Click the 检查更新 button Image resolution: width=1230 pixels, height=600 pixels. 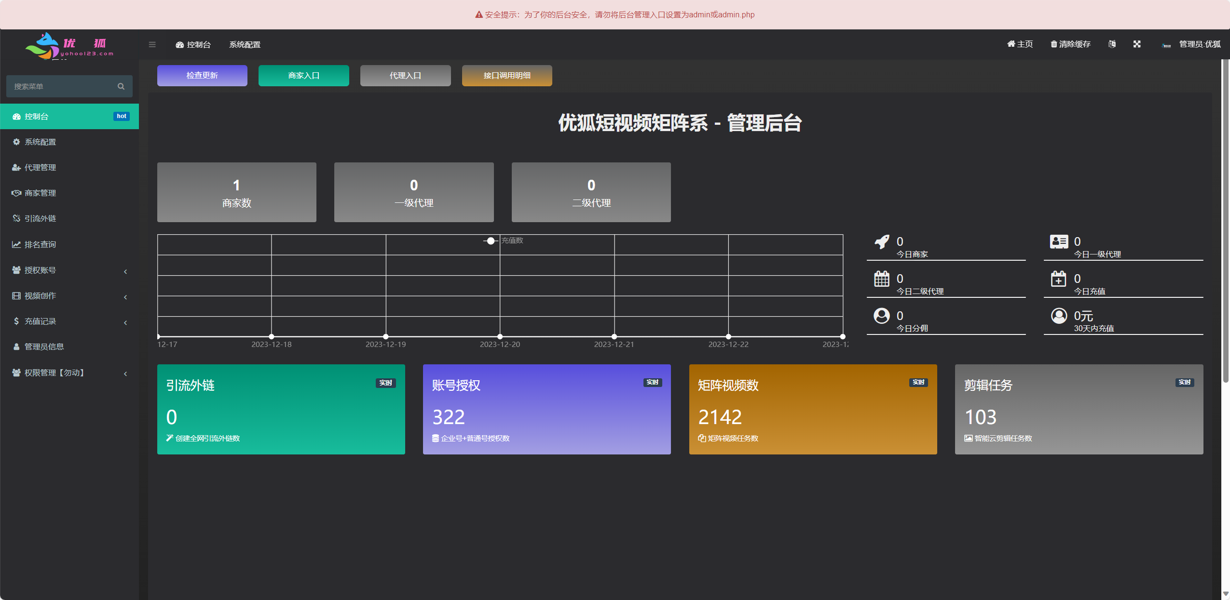pos(202,75)
